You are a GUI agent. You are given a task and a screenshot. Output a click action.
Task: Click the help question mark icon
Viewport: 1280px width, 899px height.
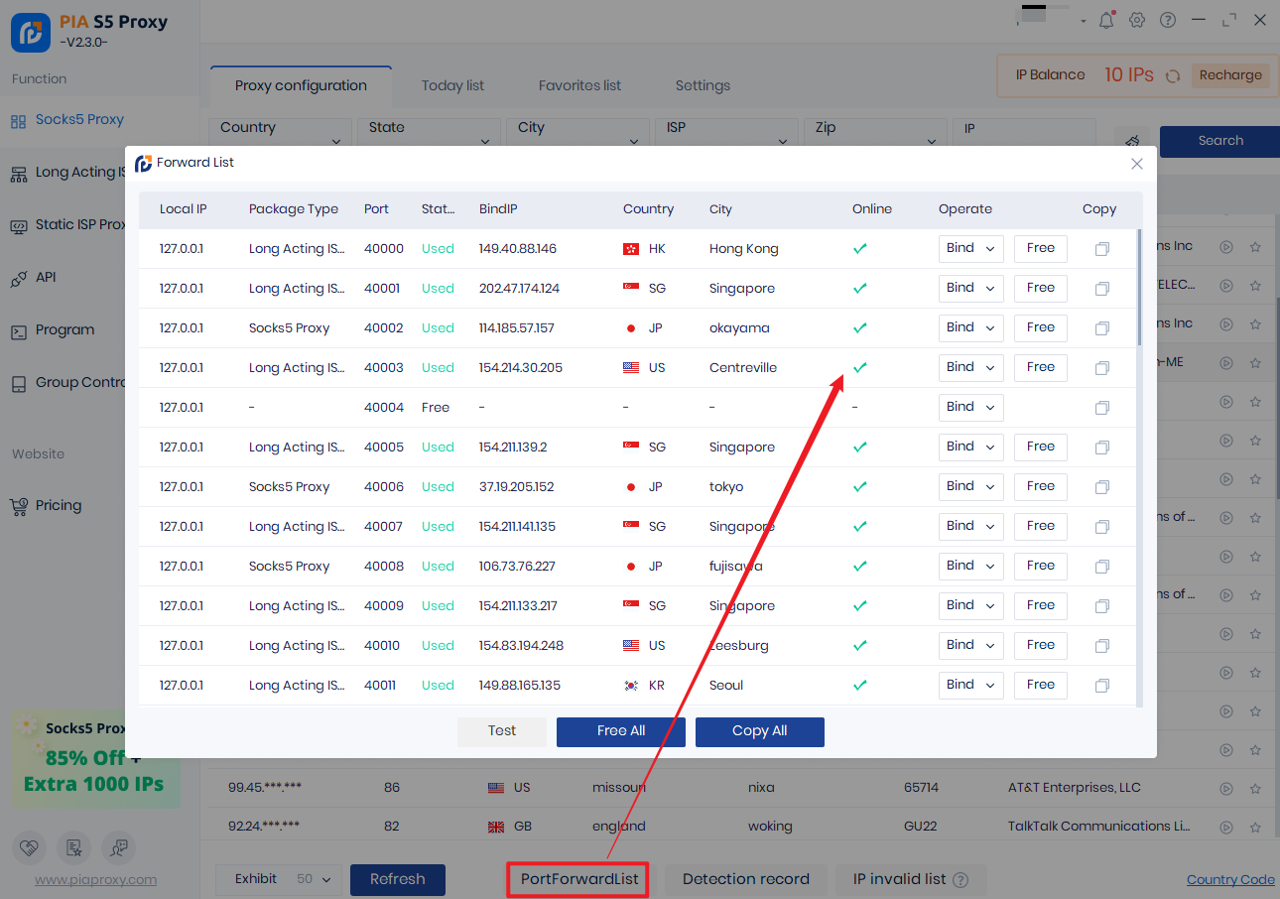pyautogui.click(x=1168, y=20)
